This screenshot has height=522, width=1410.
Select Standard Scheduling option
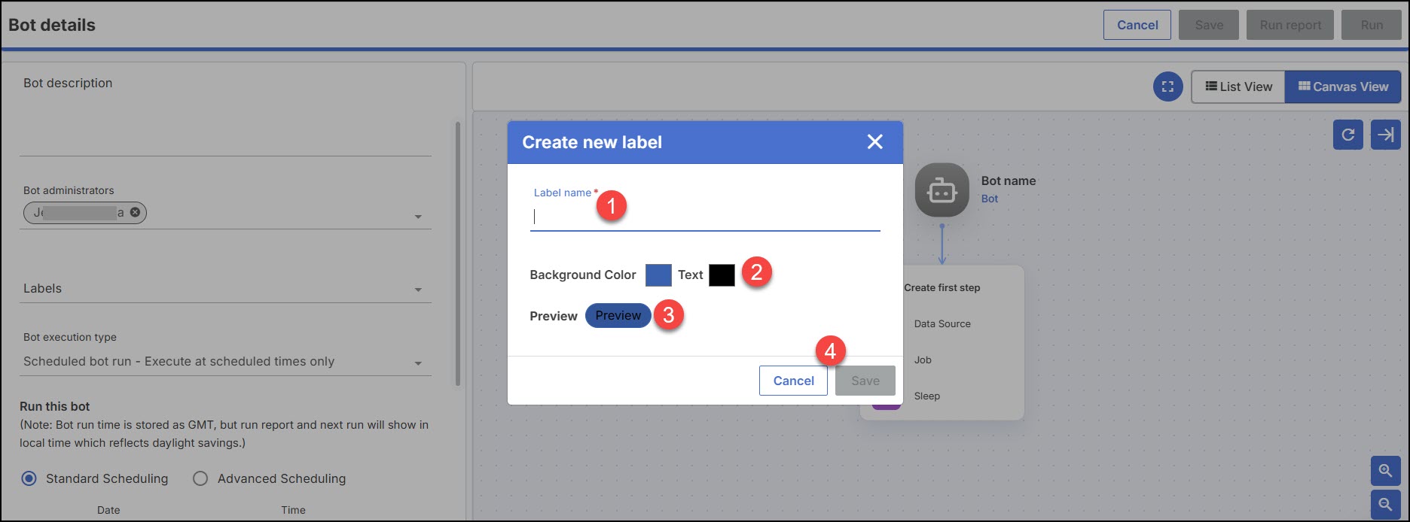tap(29, 478)
